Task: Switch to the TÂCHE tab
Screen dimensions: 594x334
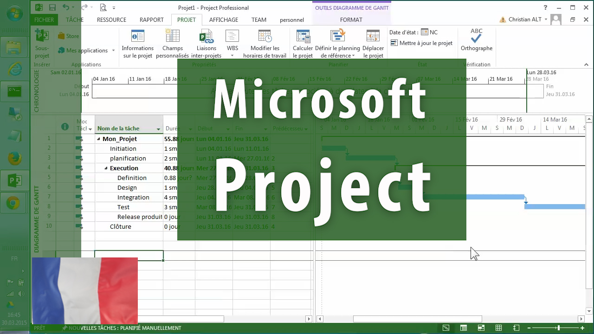Action: (x=75, y=19)
